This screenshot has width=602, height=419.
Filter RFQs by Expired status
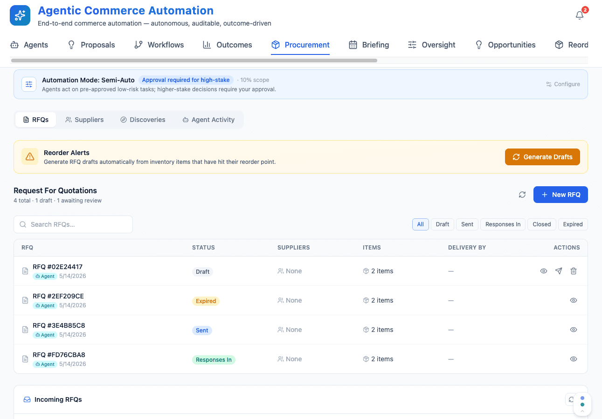point(573,224)
